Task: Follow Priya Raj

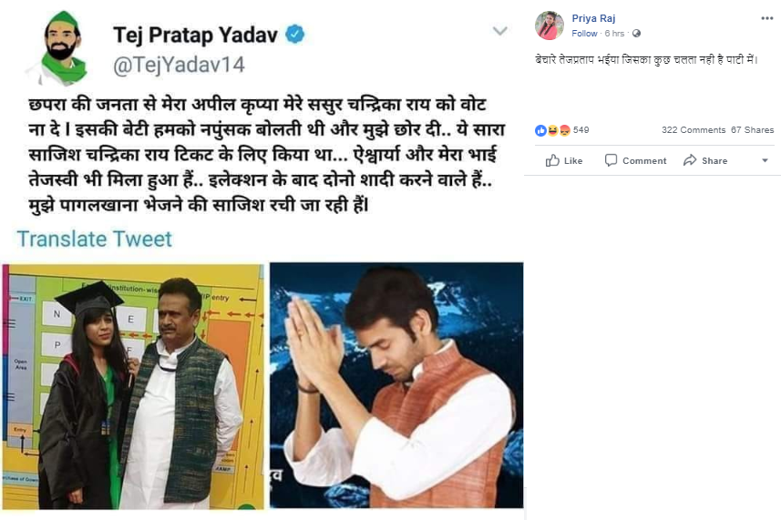Action: click(x=584, y=34)
